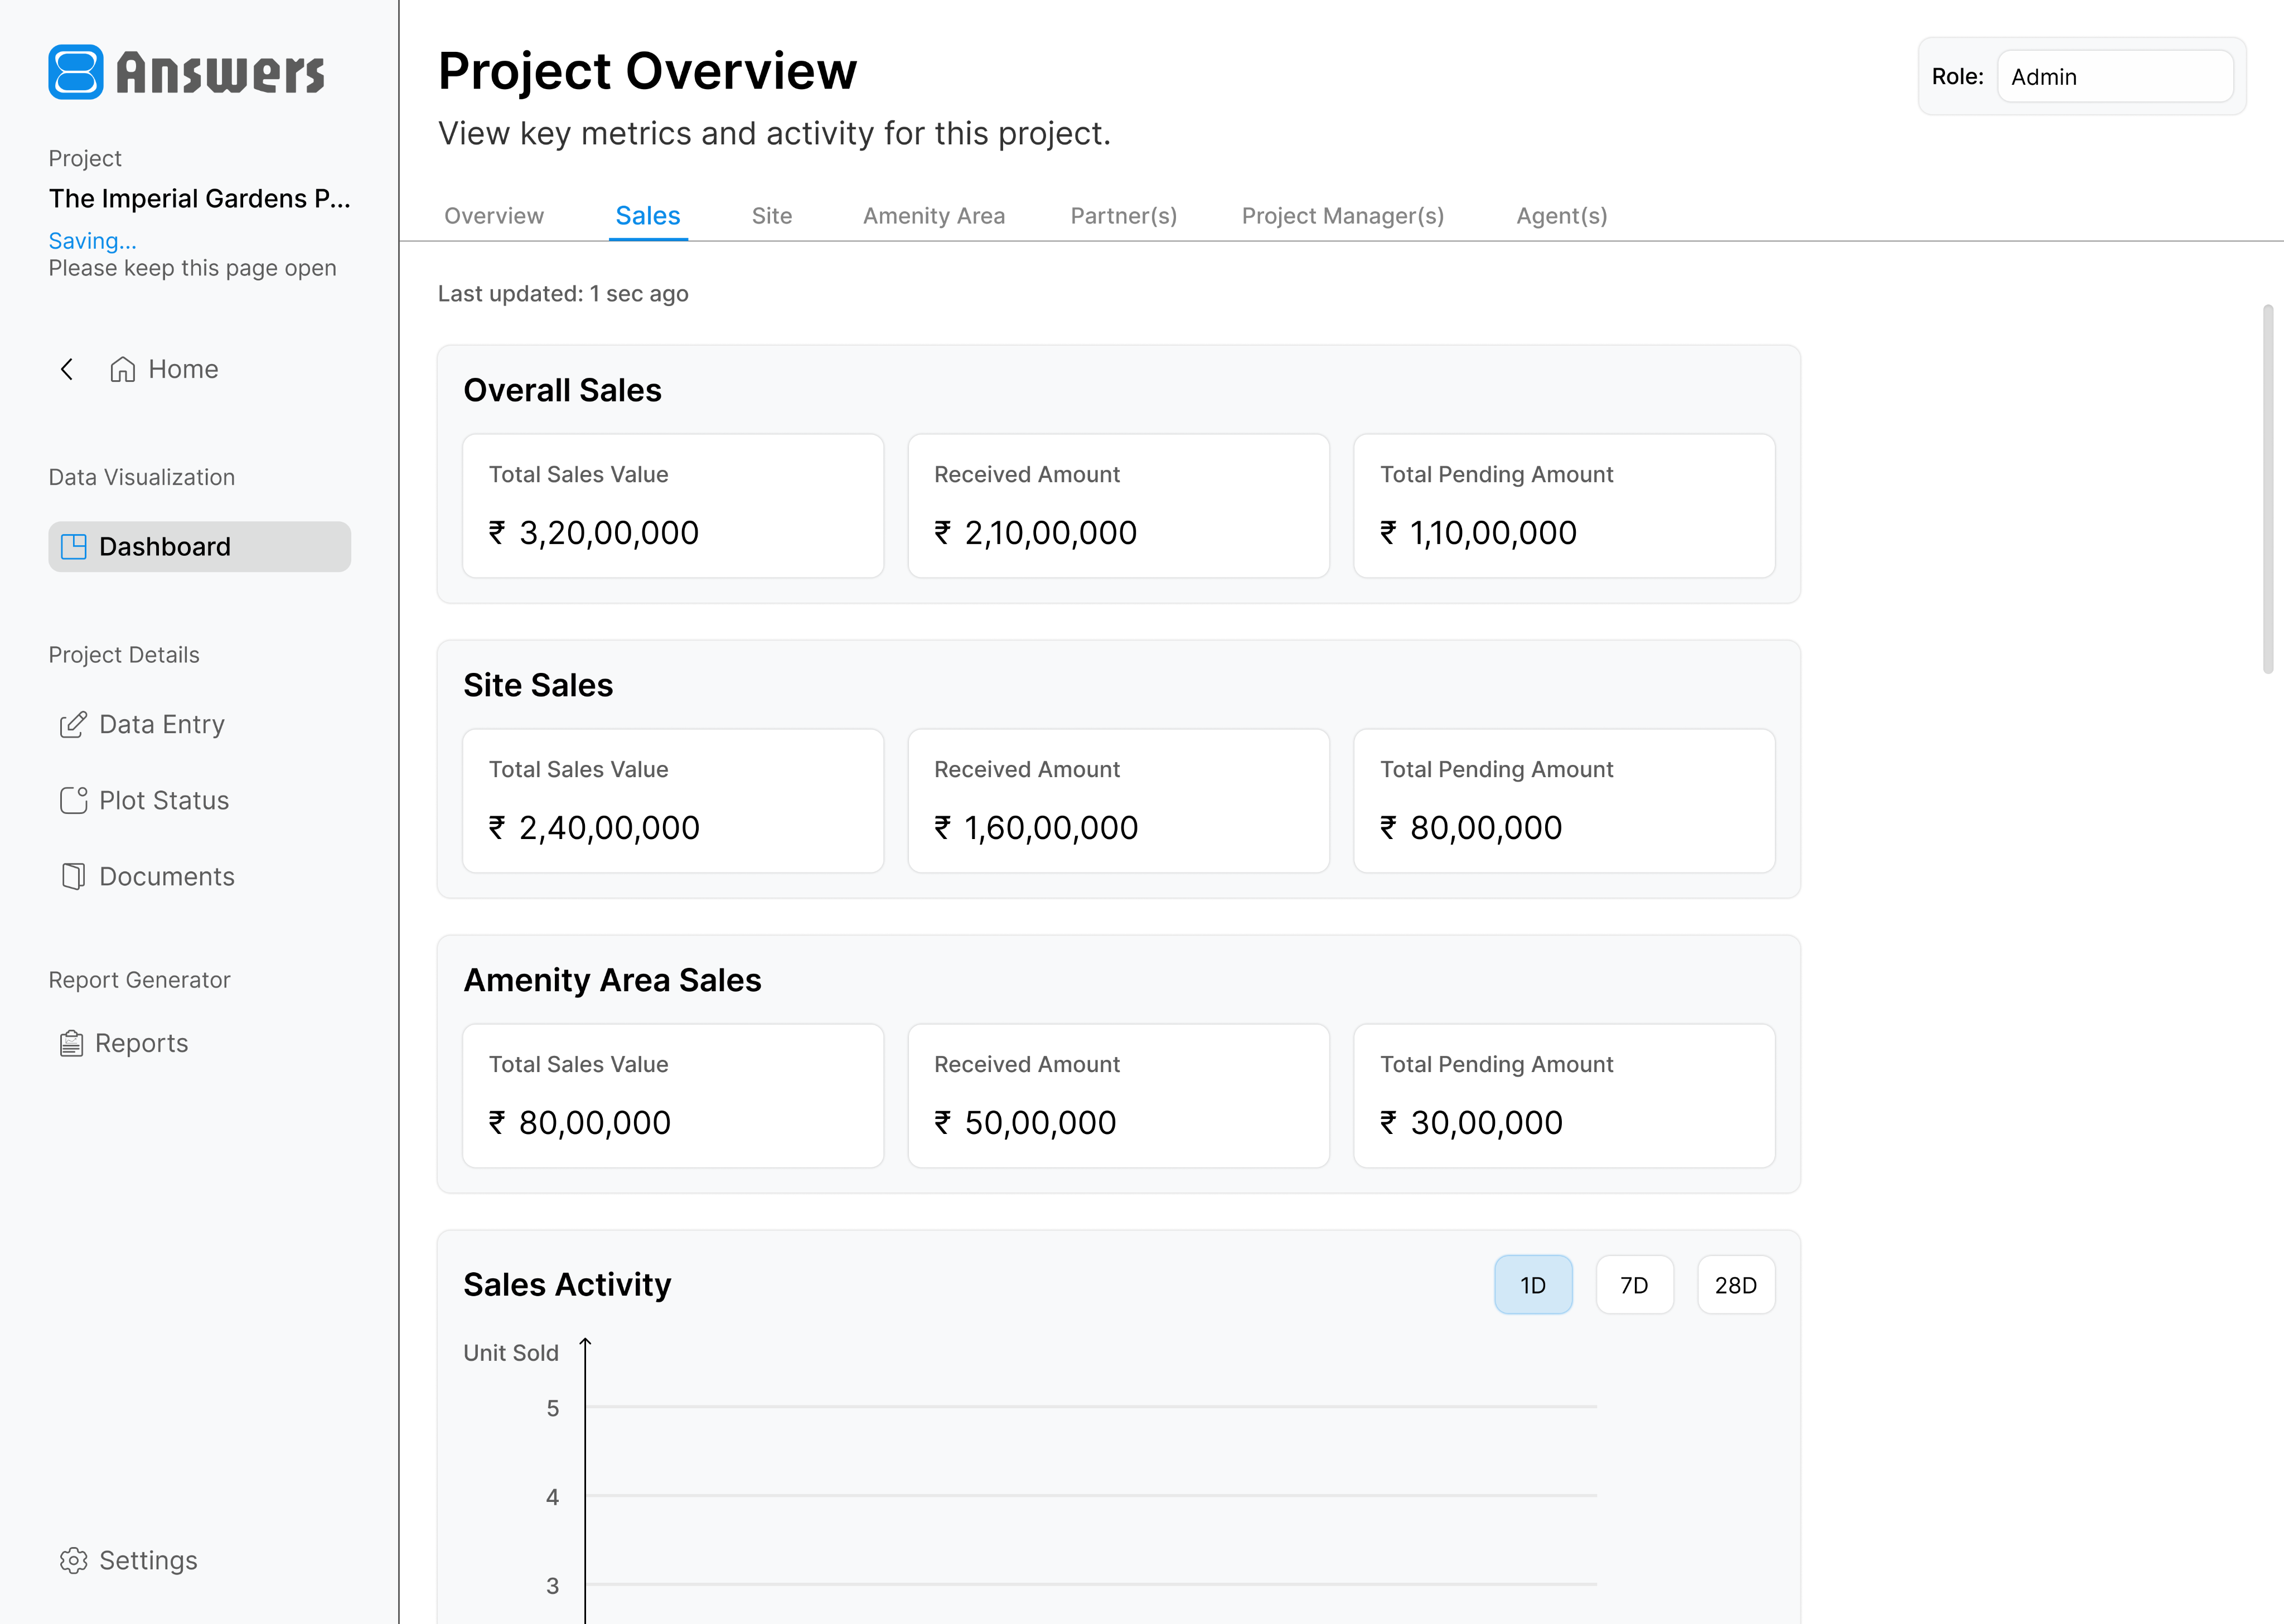Click the back chevron beside Home
Screen dimensions: 2284x1624
(67, 369)
